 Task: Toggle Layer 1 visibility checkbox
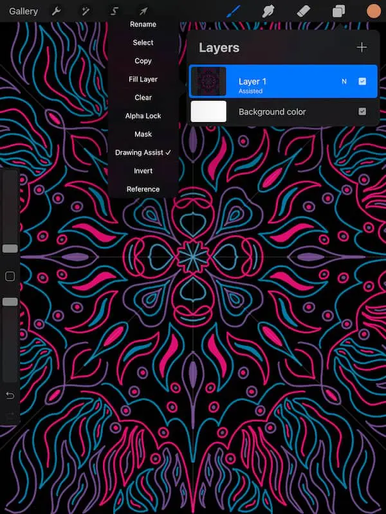click(362, 82)
